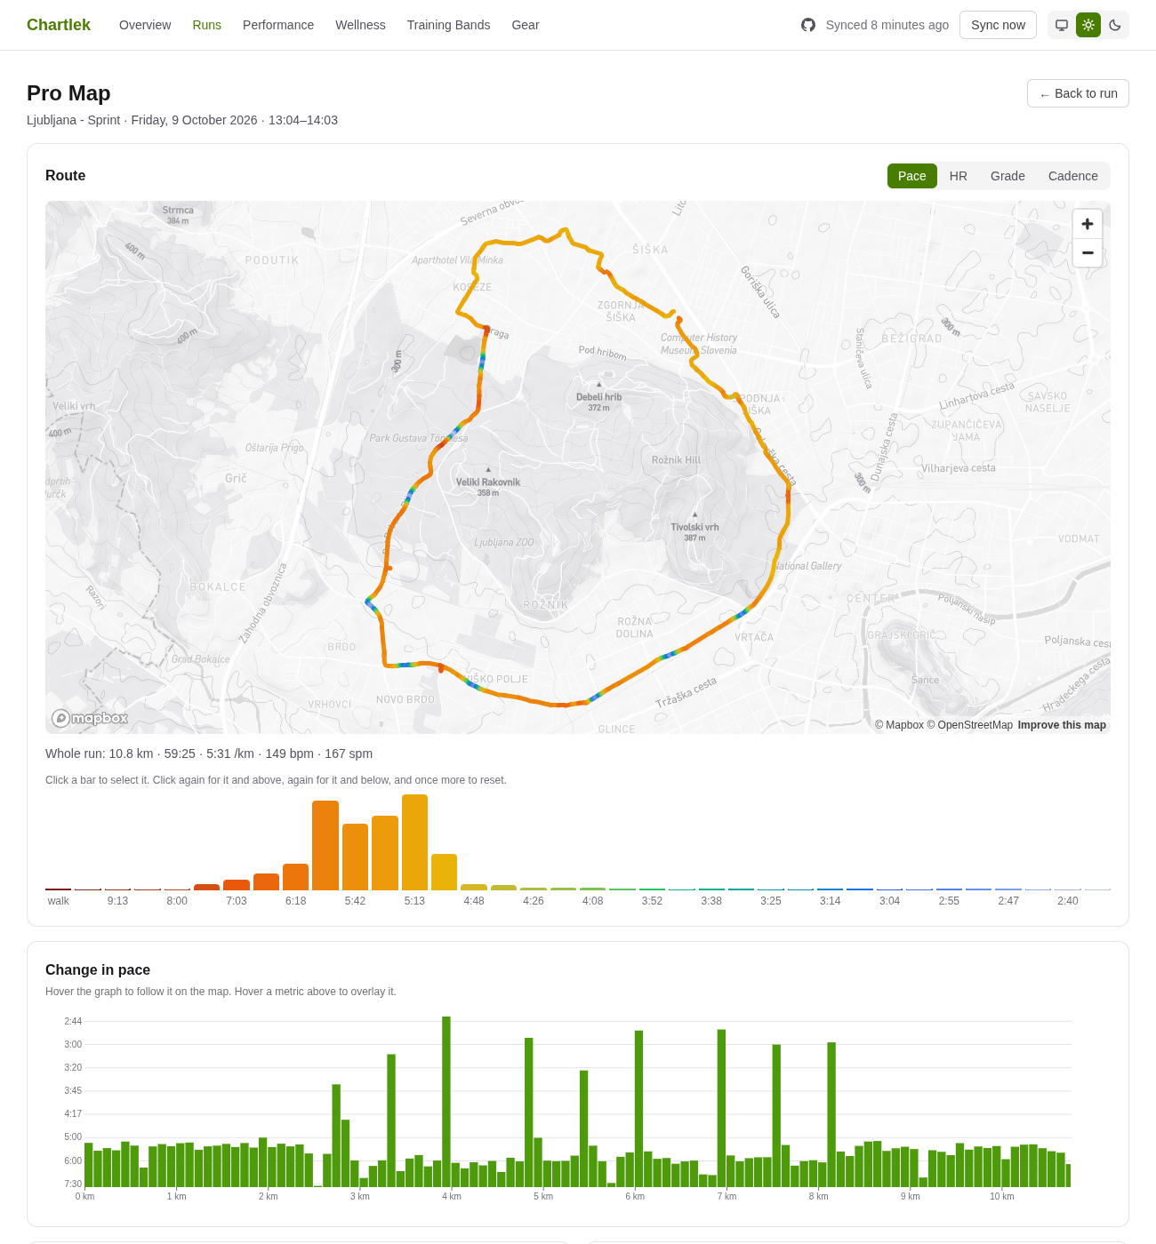Zoom out on the route map
This screenshot has width=1156, height=1244.
(1088, 252)
